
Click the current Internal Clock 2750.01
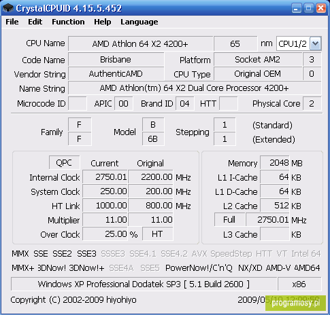[x=105, y=177]
